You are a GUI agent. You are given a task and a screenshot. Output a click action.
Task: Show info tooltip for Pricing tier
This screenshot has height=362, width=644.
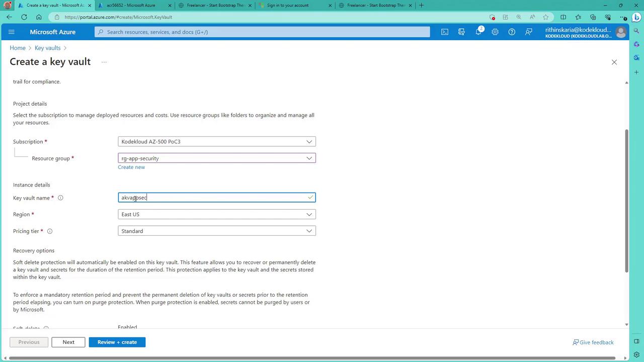click(50, 231)
